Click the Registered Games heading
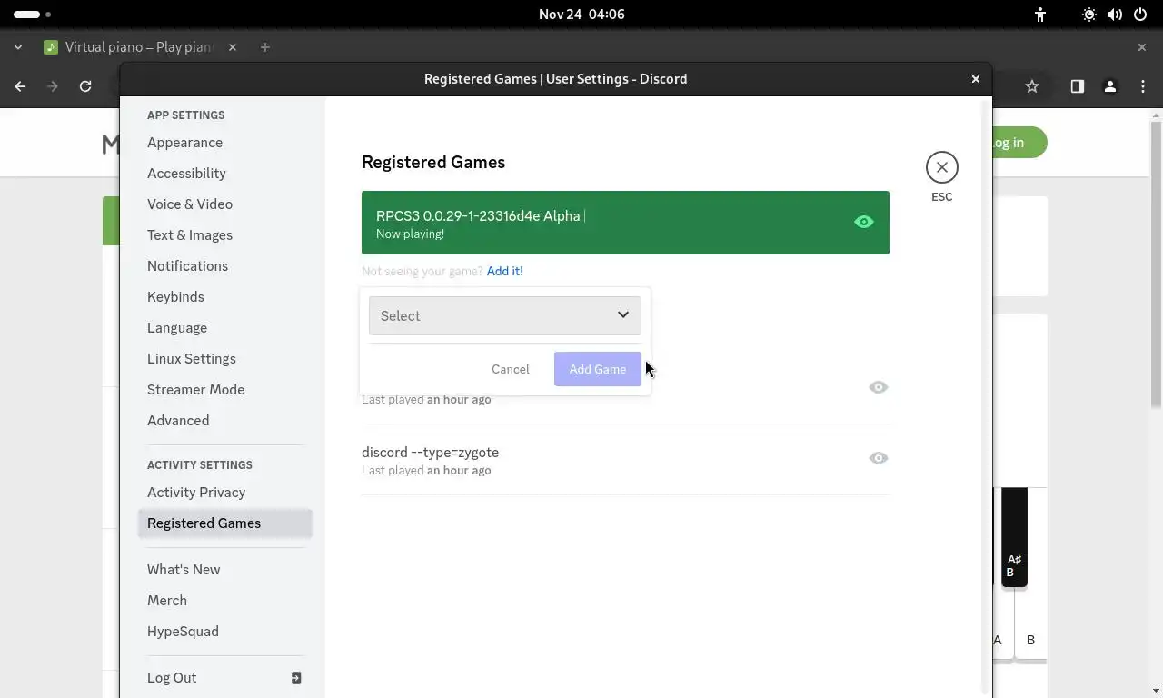Screen dimensions: 1163x698 pos(433,162)
